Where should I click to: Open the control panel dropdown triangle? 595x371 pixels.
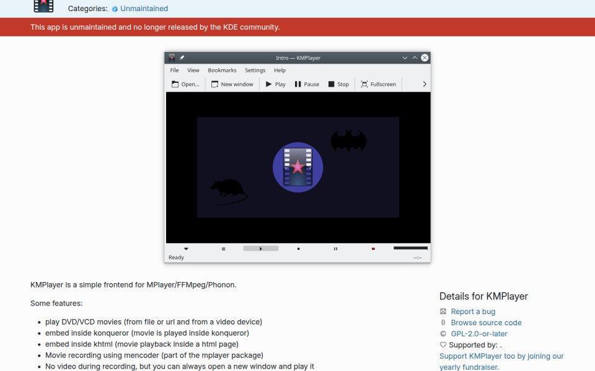pos(186,249)
